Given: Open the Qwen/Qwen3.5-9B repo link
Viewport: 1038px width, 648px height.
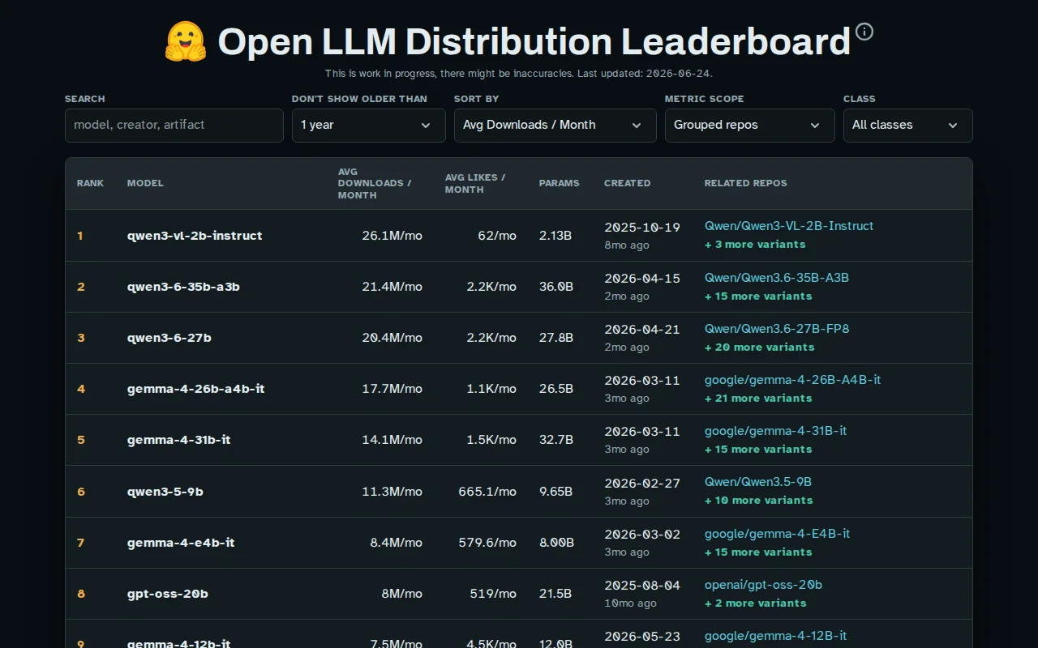Looking at the screenshot, I should coord(758,482).
